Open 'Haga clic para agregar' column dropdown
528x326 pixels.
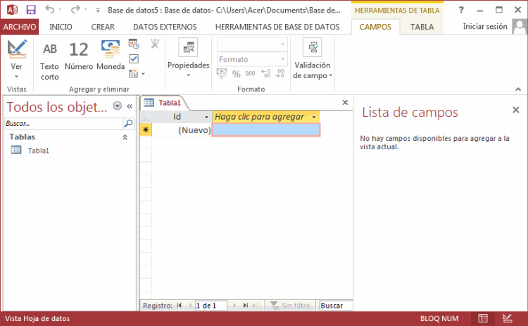[x=314, y=117]
